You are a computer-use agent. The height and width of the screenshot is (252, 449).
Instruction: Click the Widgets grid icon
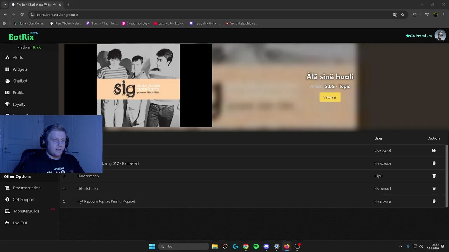[x=7, y=69]
